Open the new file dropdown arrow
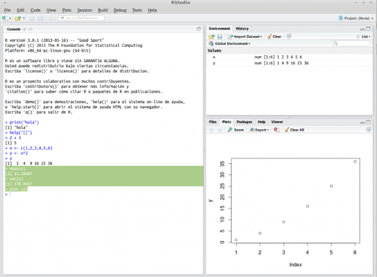The image size is (377, 277). [10, 18]
